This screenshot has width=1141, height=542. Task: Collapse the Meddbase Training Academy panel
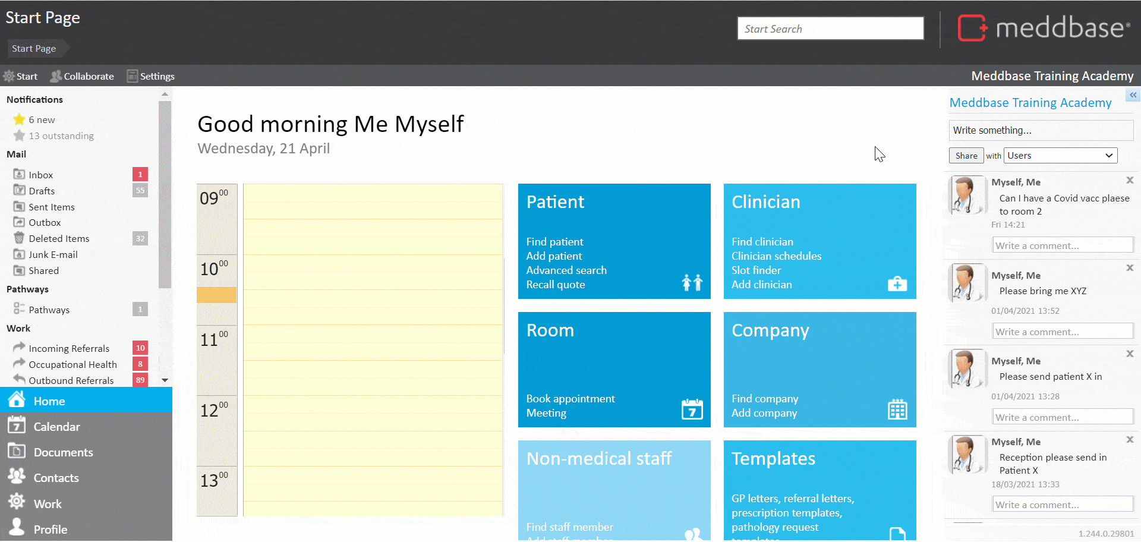1133,95
